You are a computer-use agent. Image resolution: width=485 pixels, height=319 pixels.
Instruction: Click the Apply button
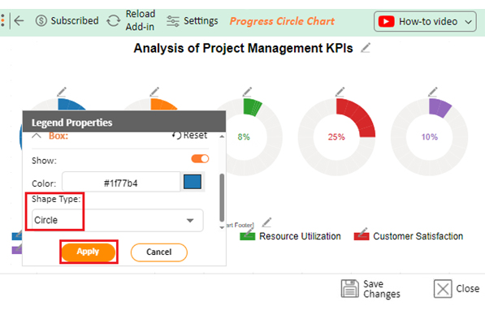point(89,252)
